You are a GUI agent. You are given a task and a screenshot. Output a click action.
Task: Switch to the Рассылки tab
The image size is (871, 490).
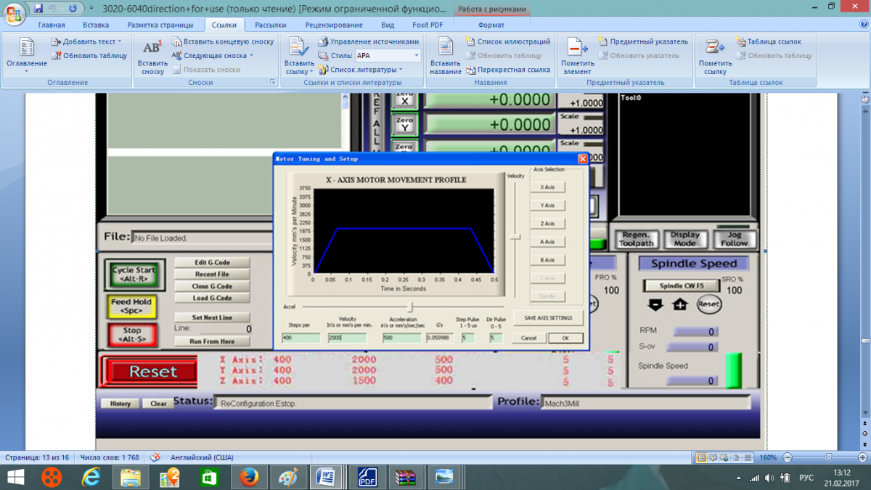pyautogui.click(x=270, y=25)
